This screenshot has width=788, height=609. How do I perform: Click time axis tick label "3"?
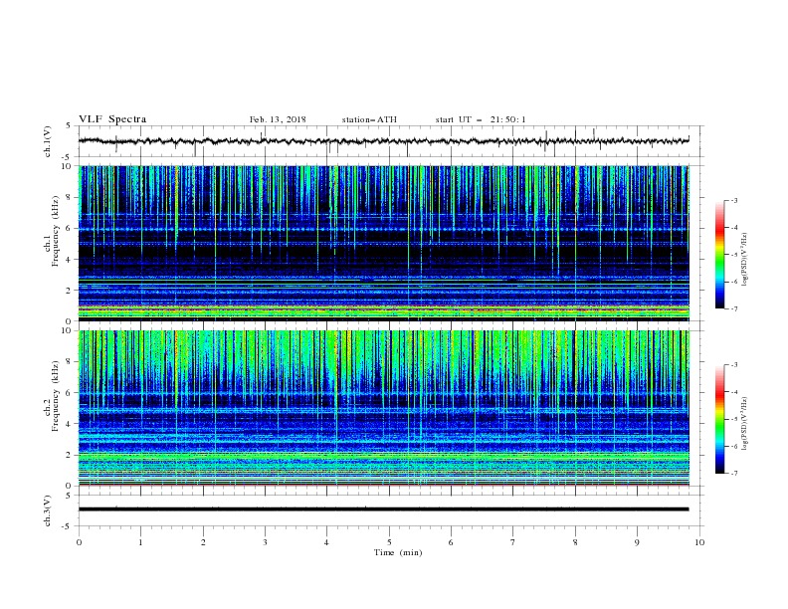[265, 542]
